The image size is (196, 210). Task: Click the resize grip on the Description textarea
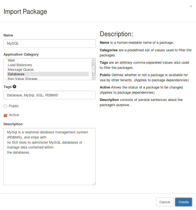pos(94,183)
